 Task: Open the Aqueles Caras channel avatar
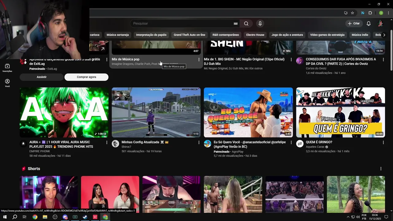[x=300, y=144]
